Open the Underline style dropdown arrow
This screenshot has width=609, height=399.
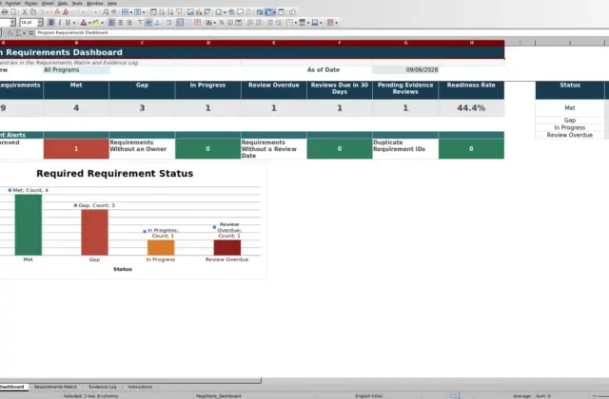[74, 23]
